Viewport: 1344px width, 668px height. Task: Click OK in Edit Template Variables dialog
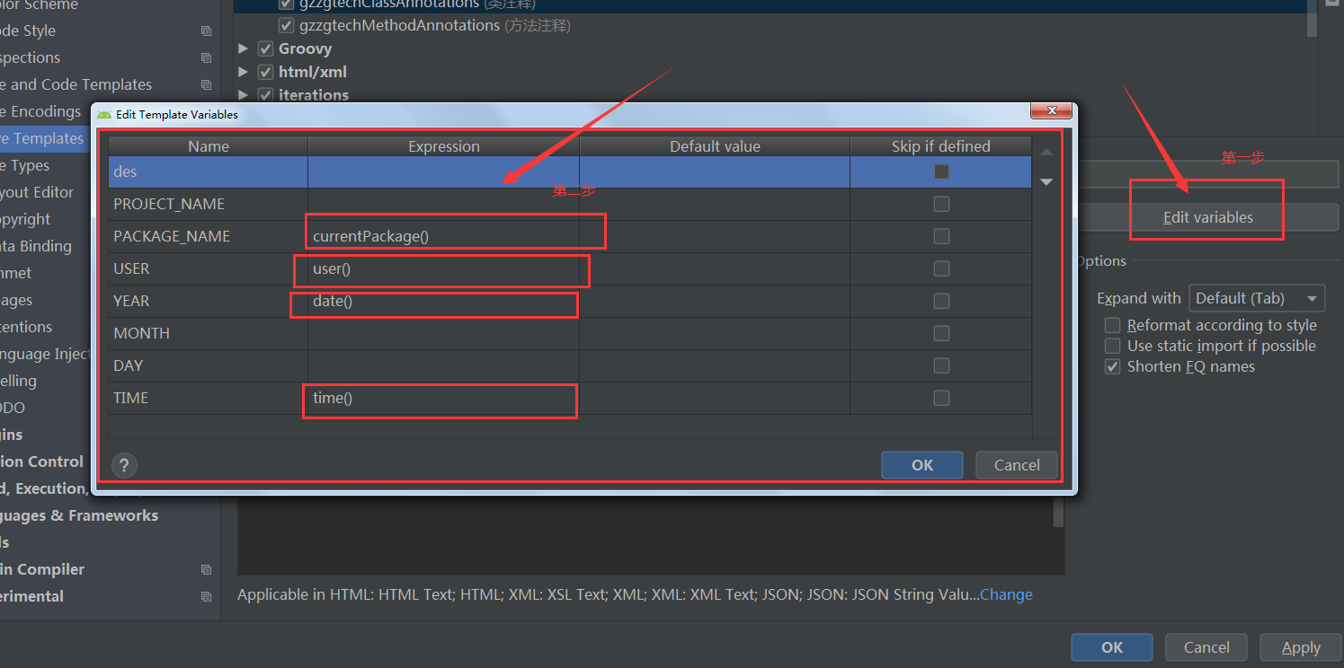[922, 465]
